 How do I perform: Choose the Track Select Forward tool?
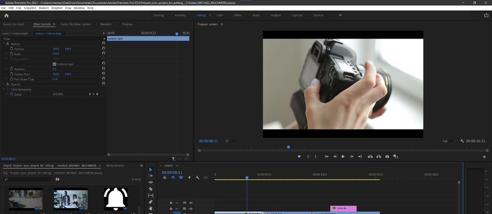pos(151,176)
